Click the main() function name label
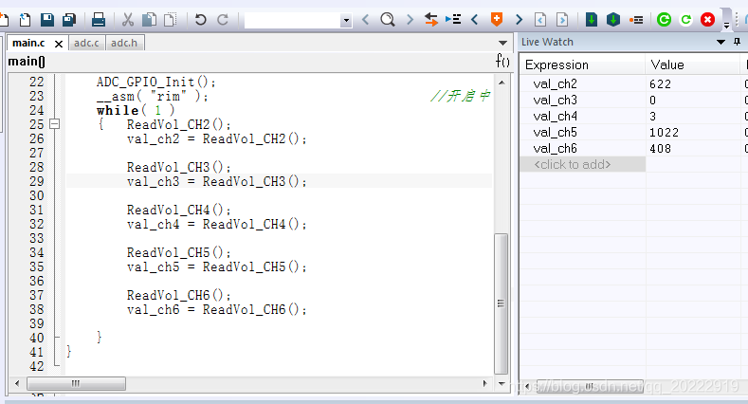This screenshot has height=404, width=748. pos(27,62)
